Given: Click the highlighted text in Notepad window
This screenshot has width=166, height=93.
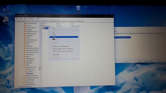Looking at the screenshot, I should [123, 37].
